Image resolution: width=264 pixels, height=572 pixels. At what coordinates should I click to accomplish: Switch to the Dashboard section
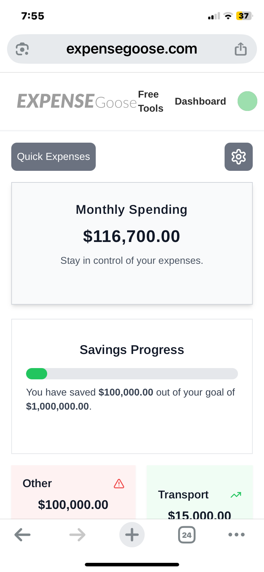[x=200, y=101]
